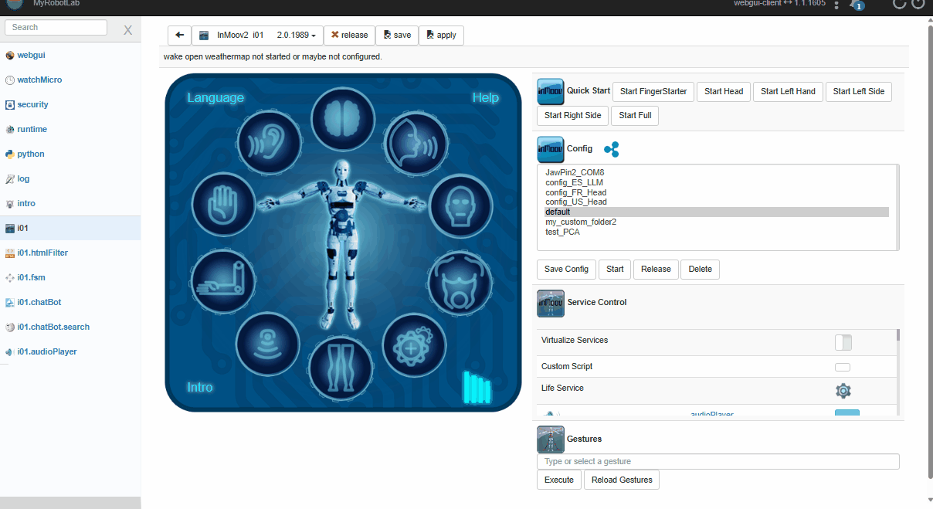Toggle the audioPlayer service switch
The image size is (933, 509).
(846, 414)
